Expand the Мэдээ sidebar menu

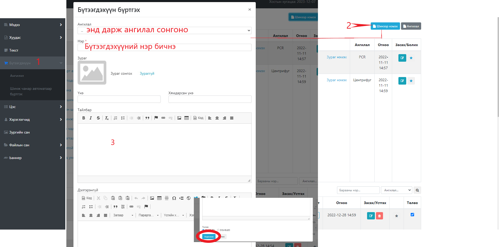tap(33, 25)
